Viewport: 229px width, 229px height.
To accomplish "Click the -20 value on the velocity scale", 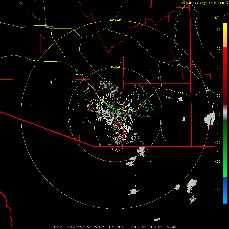I will pyautogui.click(x=218, y=133).
